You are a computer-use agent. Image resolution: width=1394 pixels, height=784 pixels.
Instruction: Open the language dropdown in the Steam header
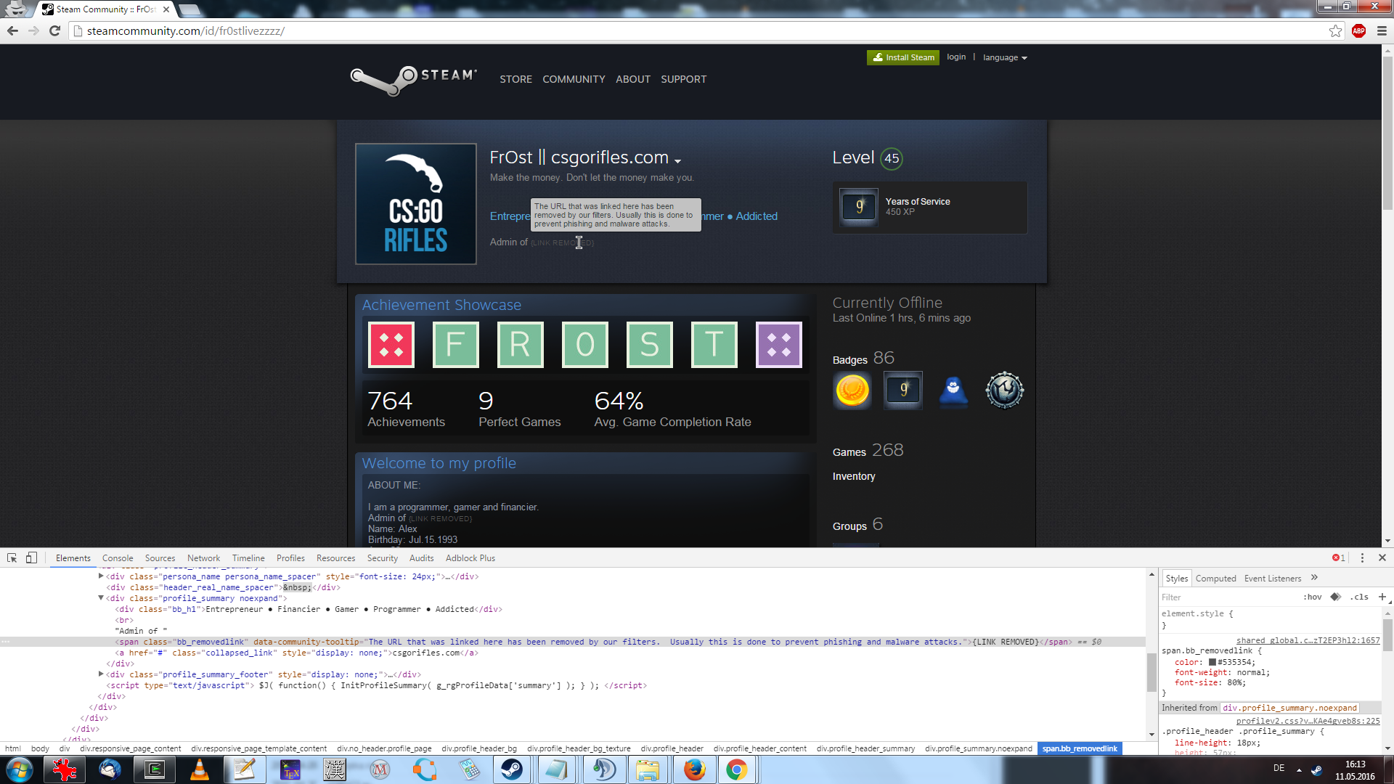click(1005, 57)
